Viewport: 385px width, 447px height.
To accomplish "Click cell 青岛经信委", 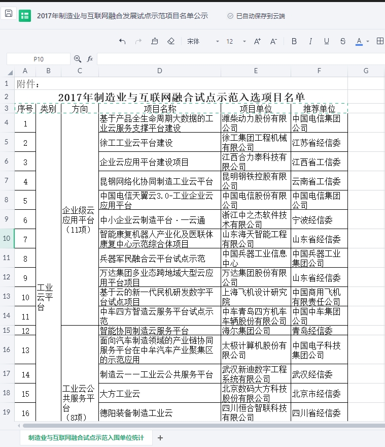I will 319,330.
